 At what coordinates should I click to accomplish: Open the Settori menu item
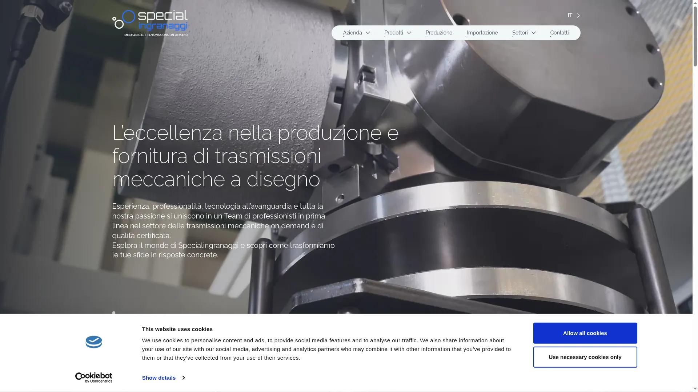tap(520, 33)
